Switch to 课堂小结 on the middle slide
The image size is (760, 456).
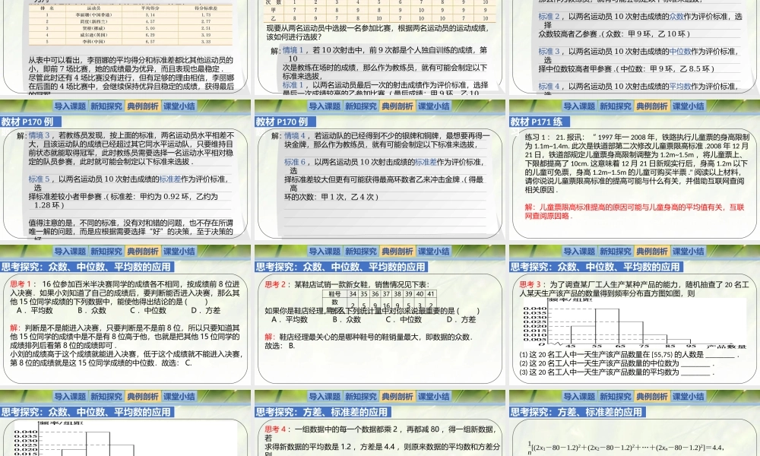[x=433, y=106]
